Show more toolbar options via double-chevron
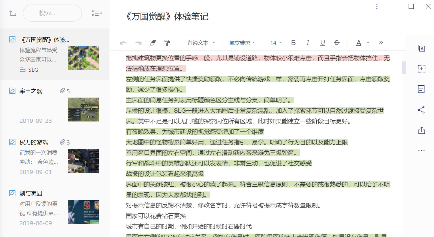The height and width of the screenshot is (237, 434). coord(381,42)
